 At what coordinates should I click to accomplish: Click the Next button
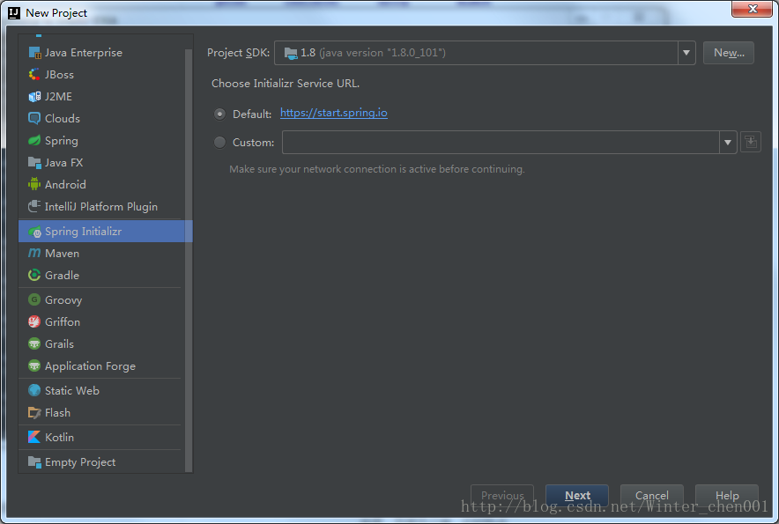click(x=577, y=495)
